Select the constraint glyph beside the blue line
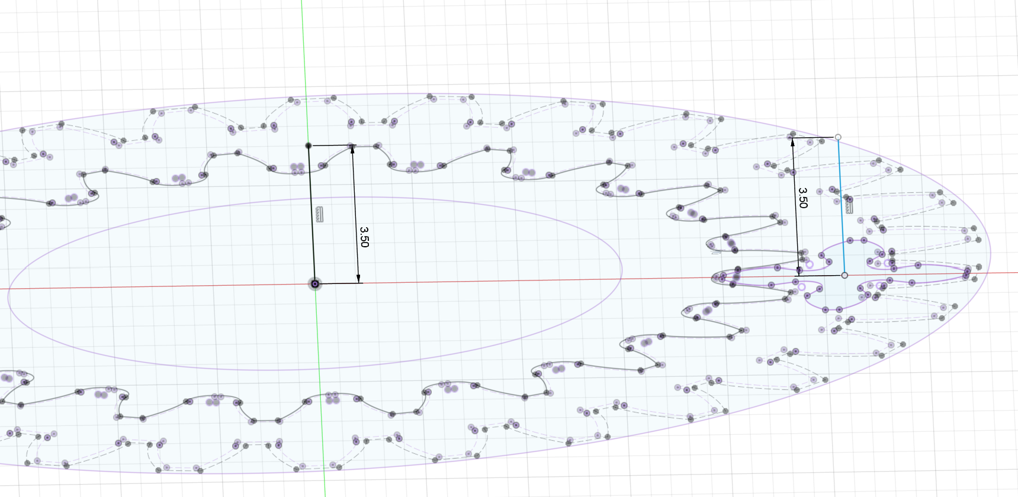The image size is (1018, 497). click(x=849, y=205)
